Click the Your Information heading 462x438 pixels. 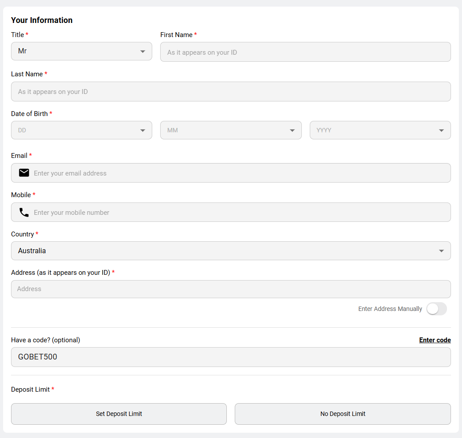[x=42, y=20]
